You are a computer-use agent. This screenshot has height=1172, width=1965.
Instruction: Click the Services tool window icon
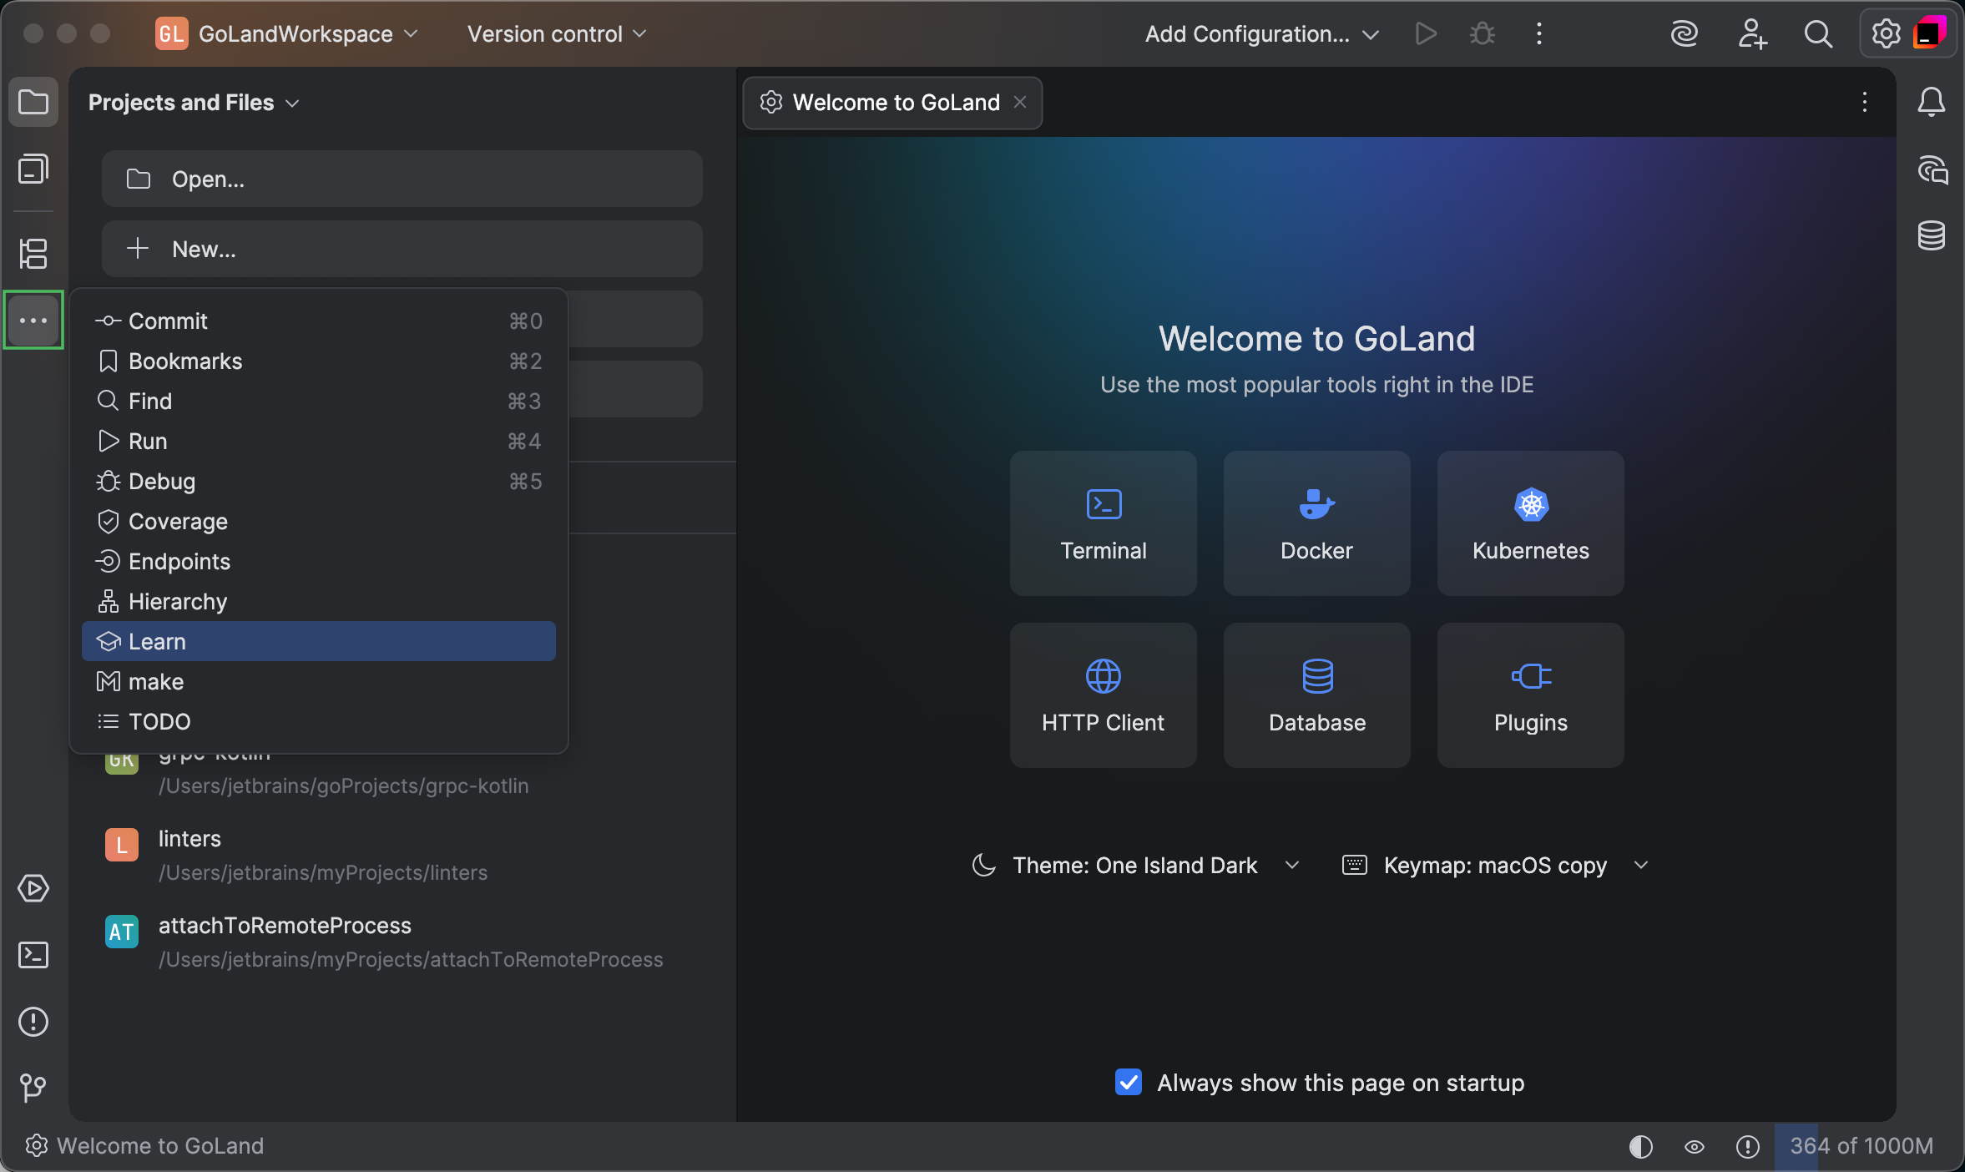(33, 887)
